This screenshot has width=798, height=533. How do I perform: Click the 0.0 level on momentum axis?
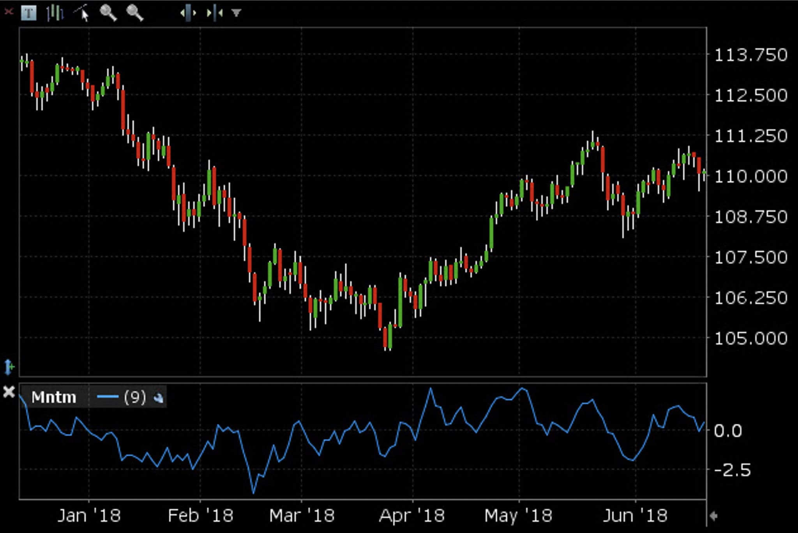(728, 431)
